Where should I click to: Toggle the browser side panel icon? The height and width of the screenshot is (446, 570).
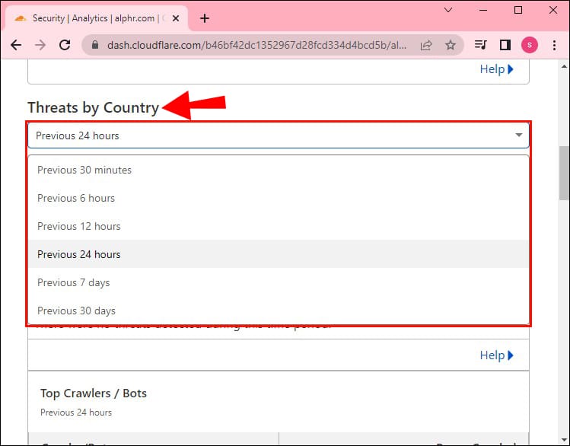coord(505,46)
